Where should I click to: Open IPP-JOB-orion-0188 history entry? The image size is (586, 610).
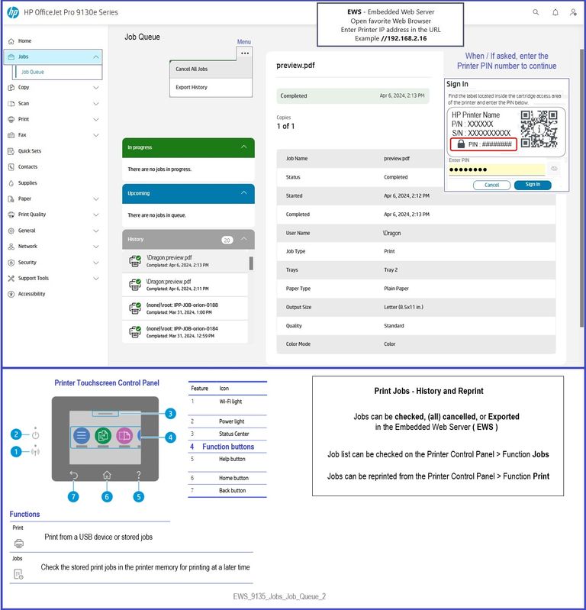click(x=185, y=308)
